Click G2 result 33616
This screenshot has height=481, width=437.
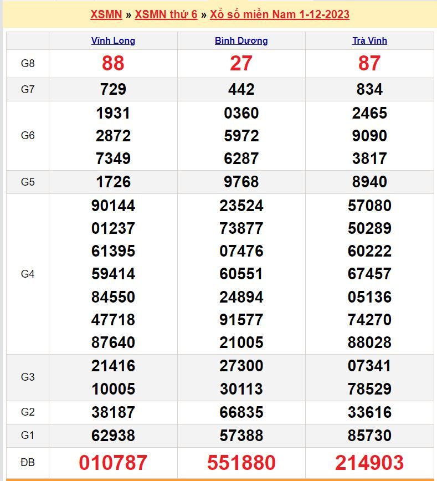(x=369, y=412)
